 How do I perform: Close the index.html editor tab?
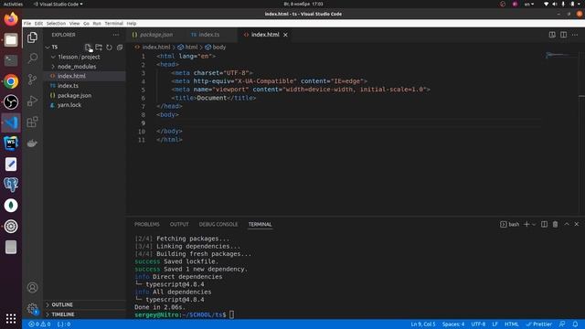tap(285, 35)
